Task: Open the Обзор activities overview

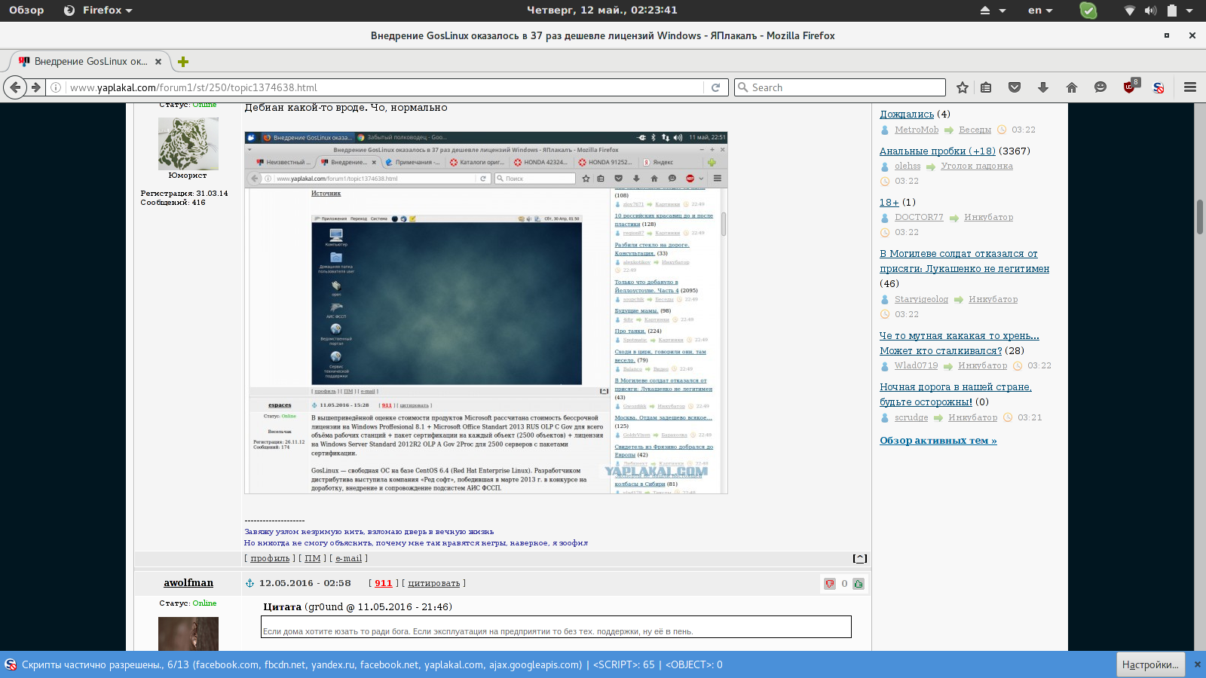Action: (x=26, y=11)
